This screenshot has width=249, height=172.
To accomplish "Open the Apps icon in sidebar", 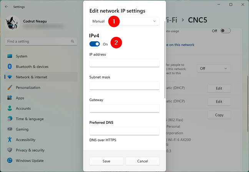I will click(10, 98).
